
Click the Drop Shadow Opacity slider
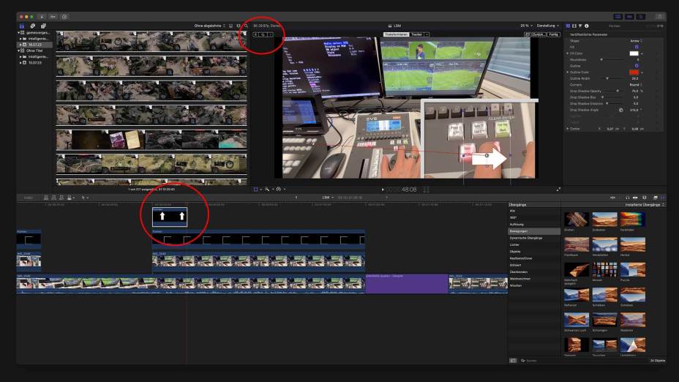coord(615,91)
